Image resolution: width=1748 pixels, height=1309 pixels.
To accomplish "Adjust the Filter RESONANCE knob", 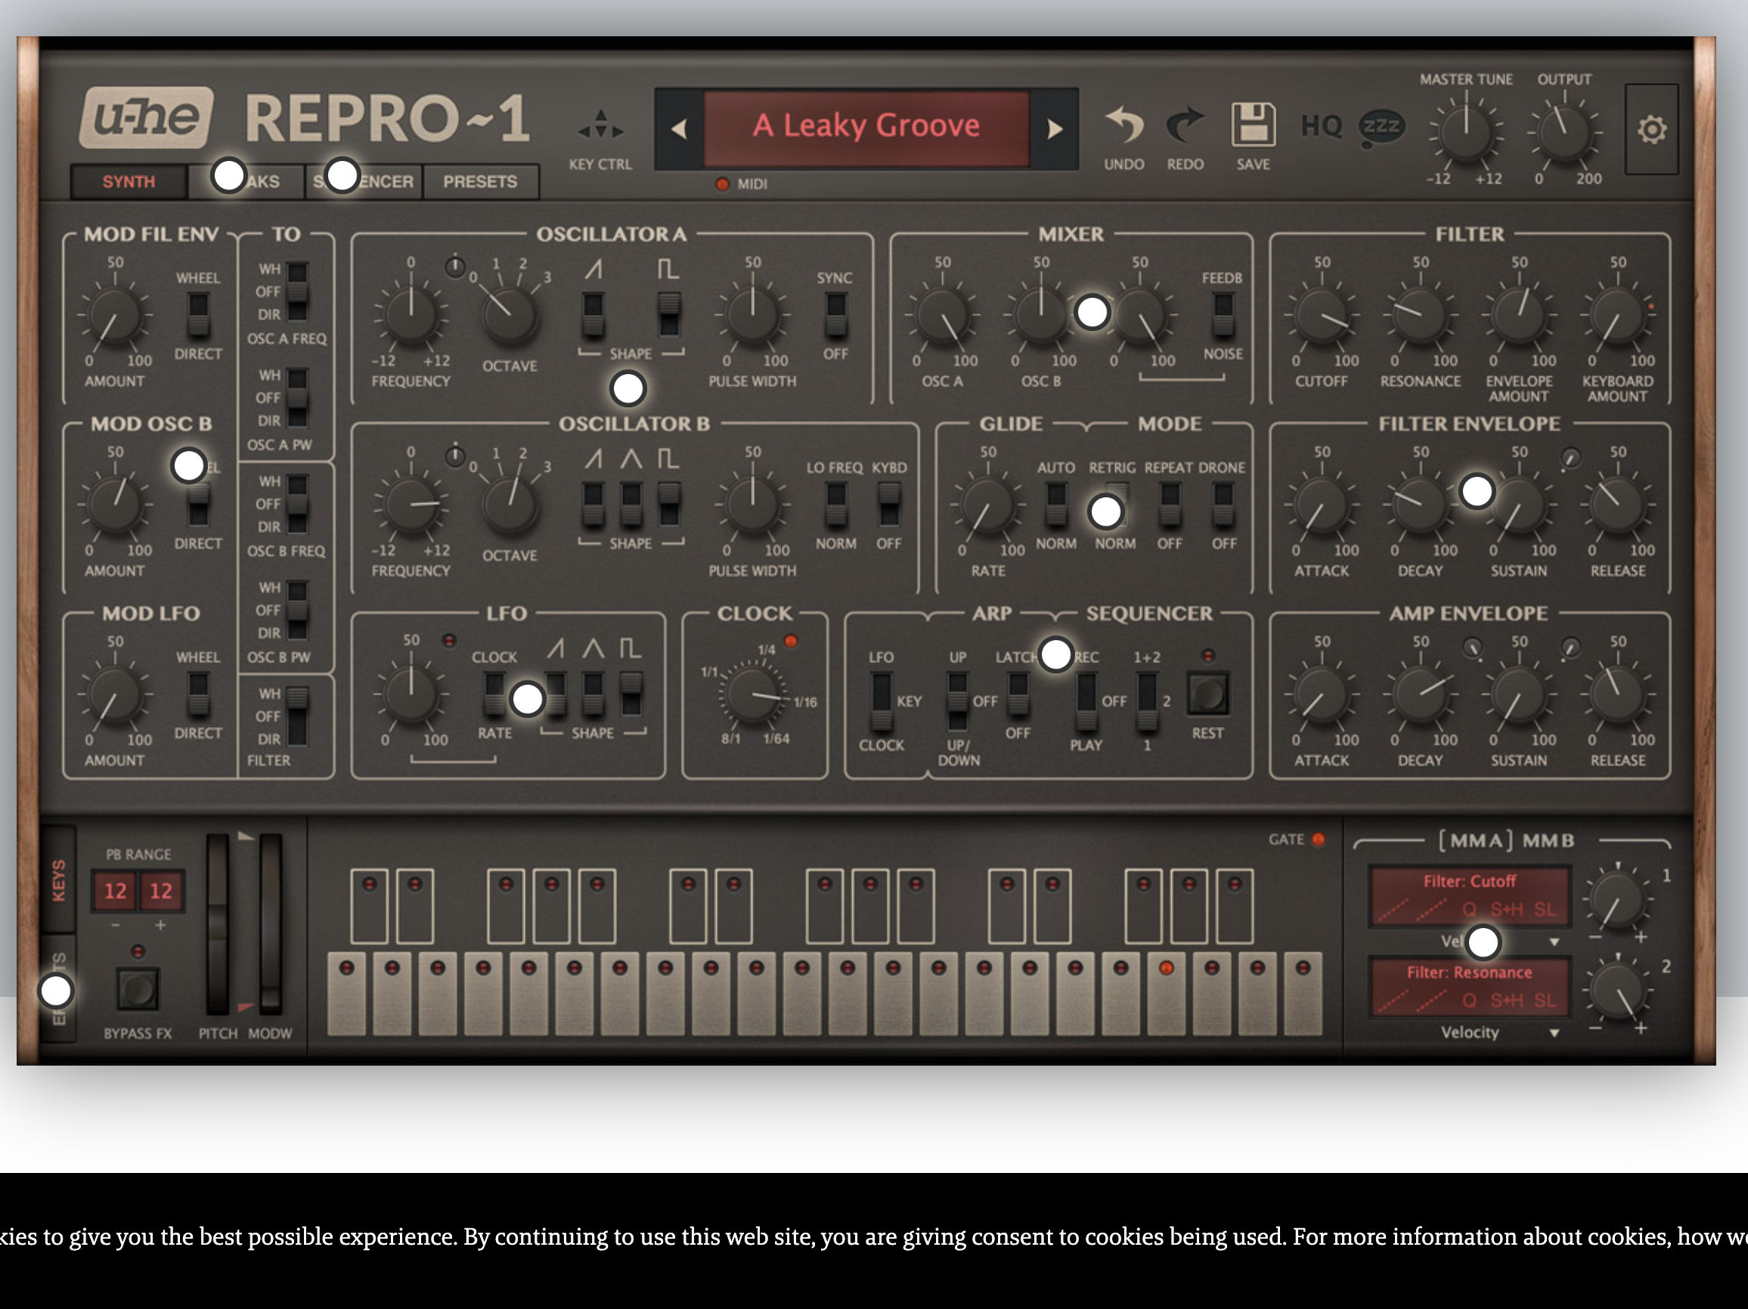I will click(x=1421, y=316).
